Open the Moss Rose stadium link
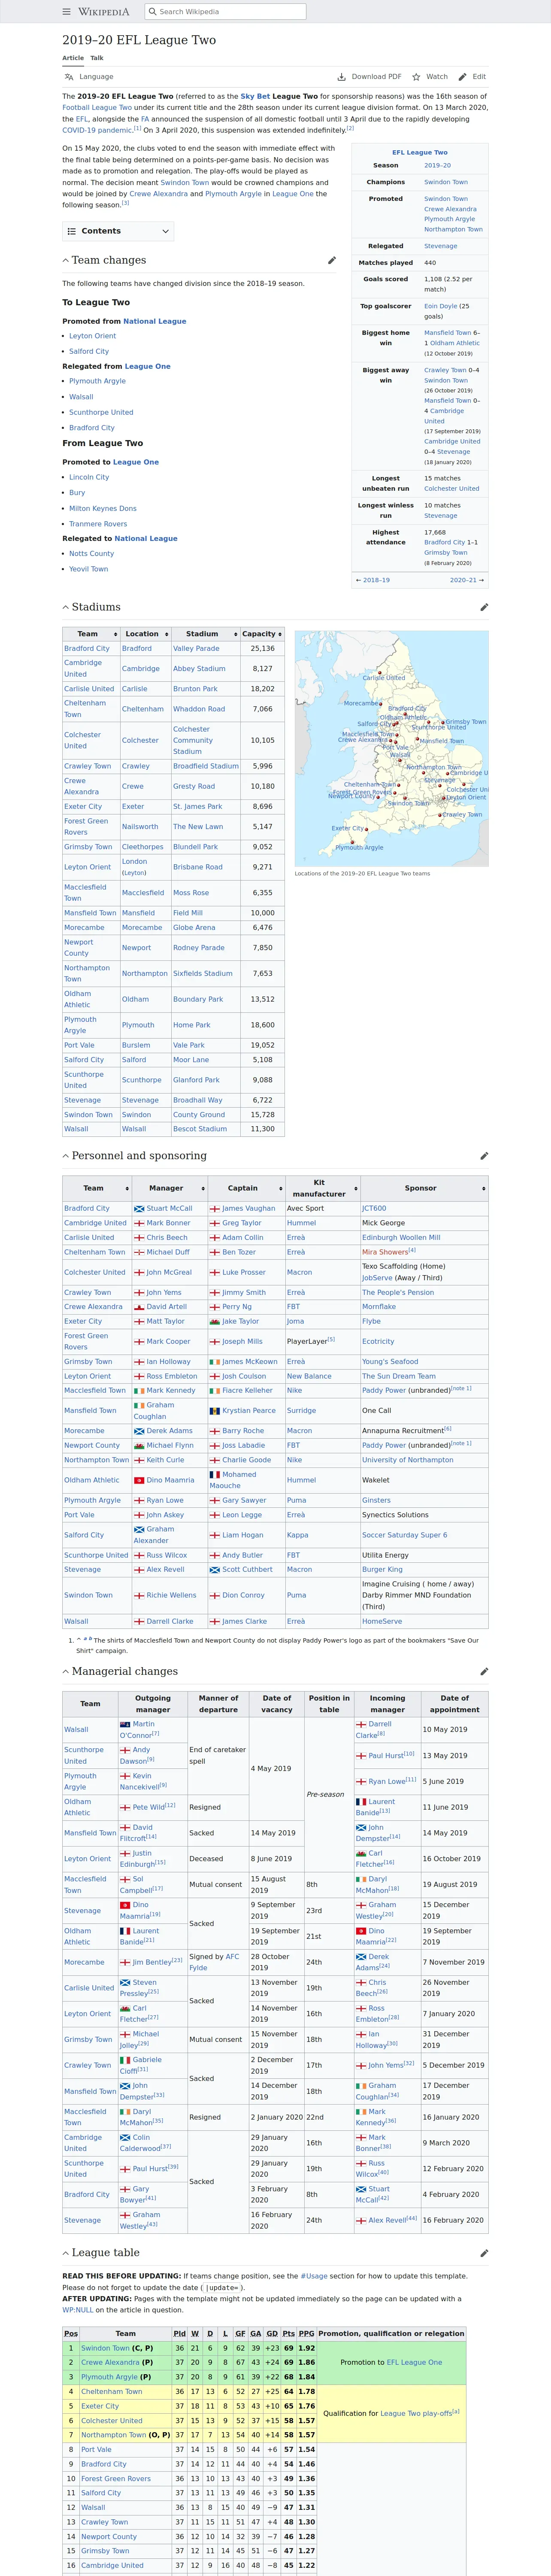The image size is (551, 2576). [x=191, y=892]
